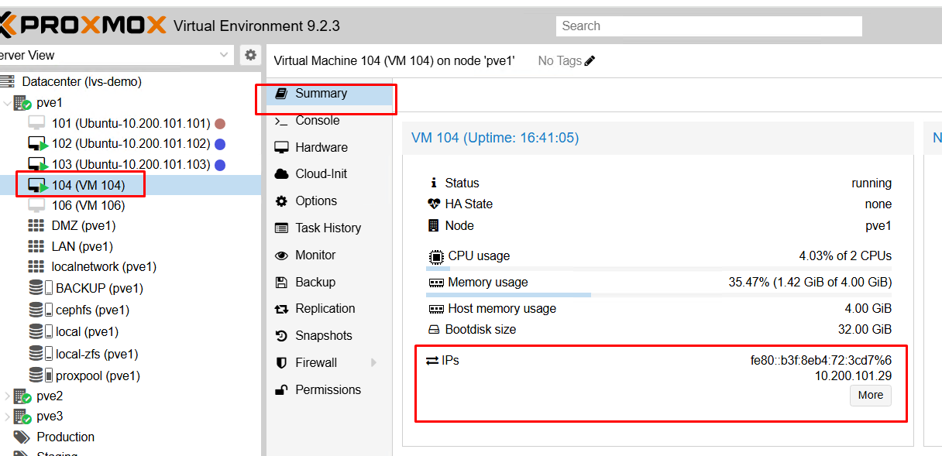This screenshot has width=942, height=456.
Task: Open BACKUP (pve1) storage
Action: tap(99, 288)
